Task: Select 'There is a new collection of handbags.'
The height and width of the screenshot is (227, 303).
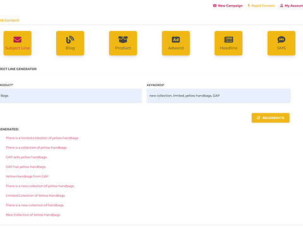Action: click(x=35, y=205)
